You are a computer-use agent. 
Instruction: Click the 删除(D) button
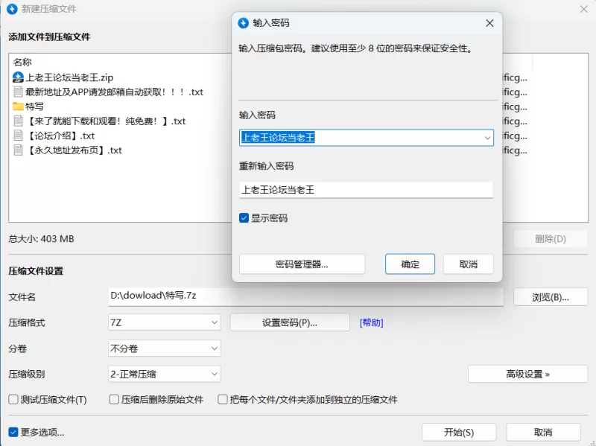(551, 239)
